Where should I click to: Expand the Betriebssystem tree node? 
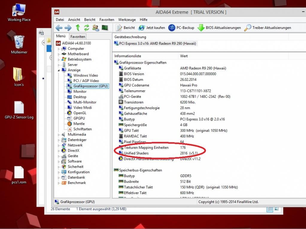point(59,60)
